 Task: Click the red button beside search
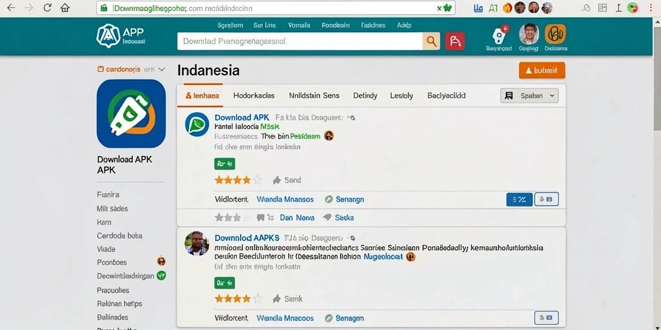455,41
